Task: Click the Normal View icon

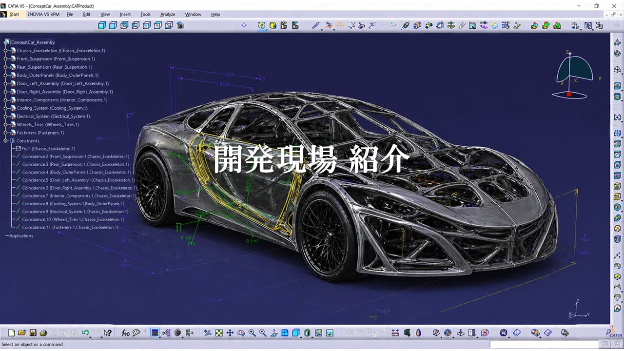Action: point(274,332)
